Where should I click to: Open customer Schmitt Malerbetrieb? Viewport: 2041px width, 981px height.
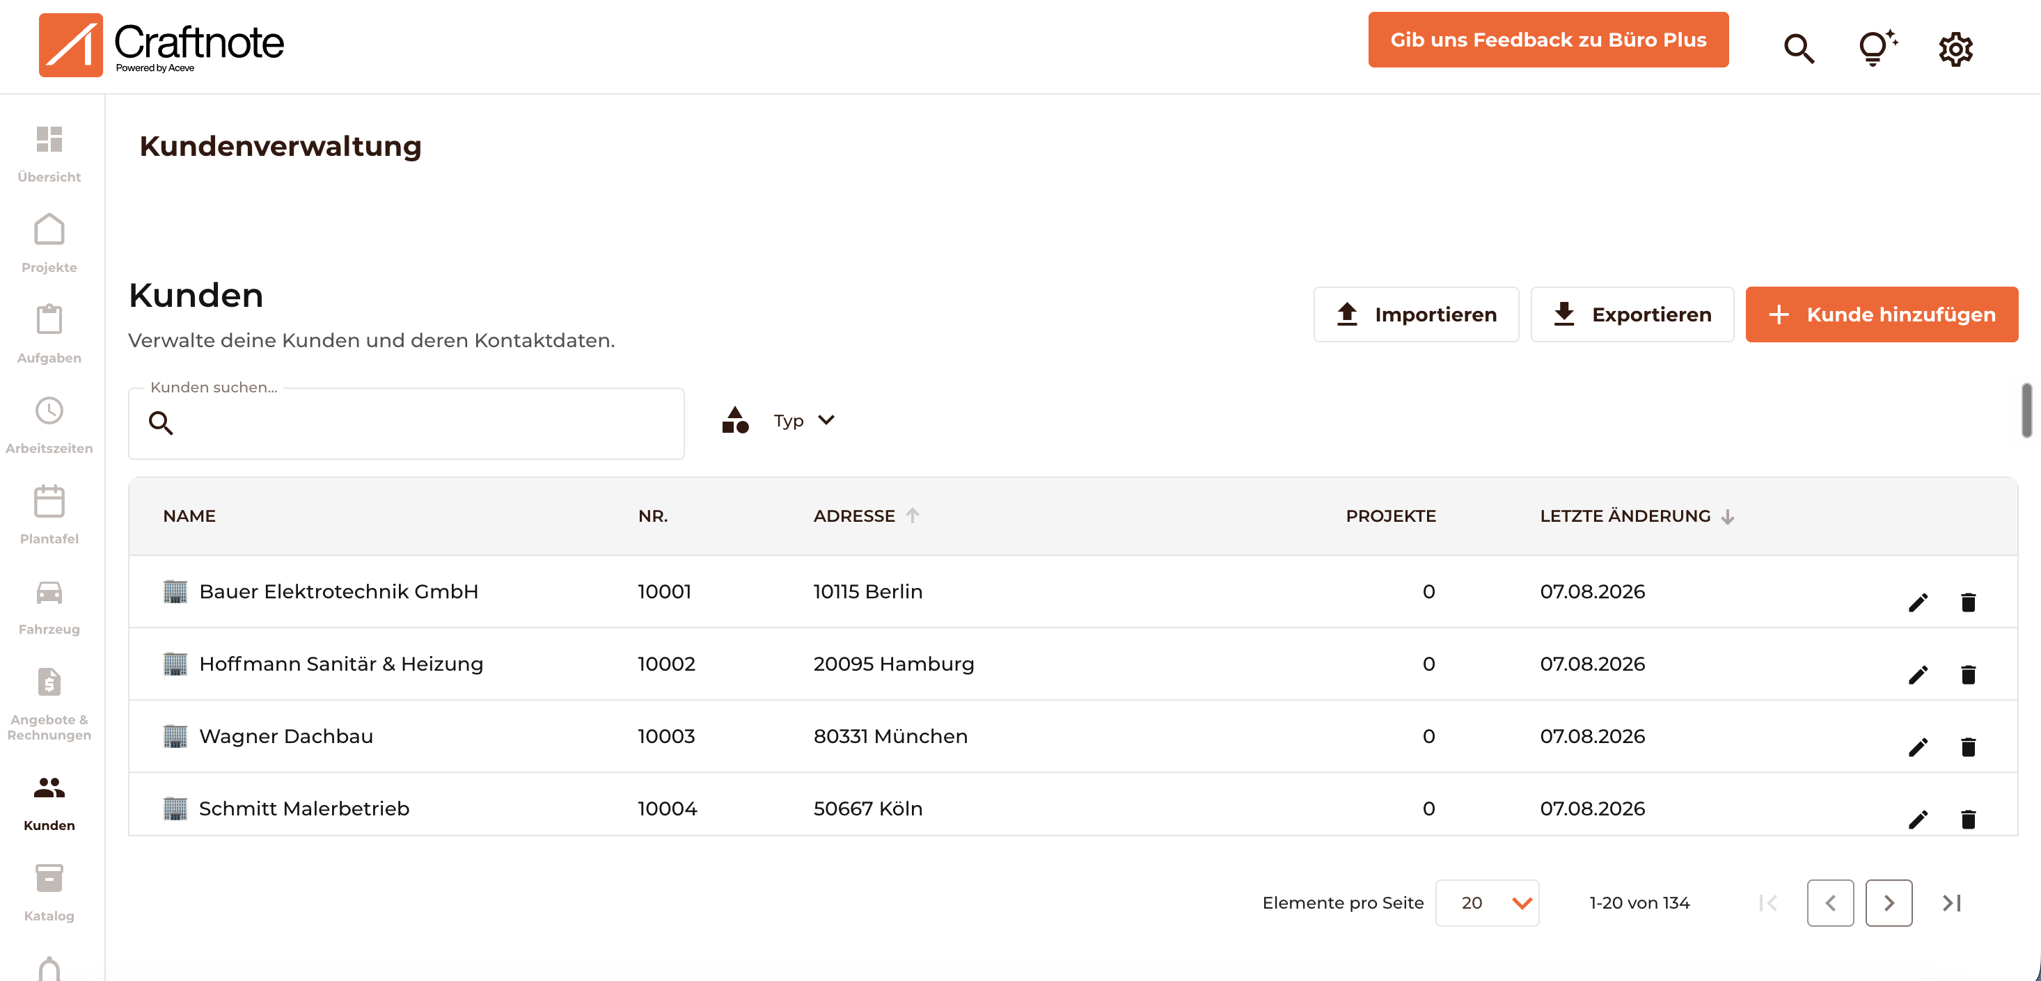click(x=304, y=808)
